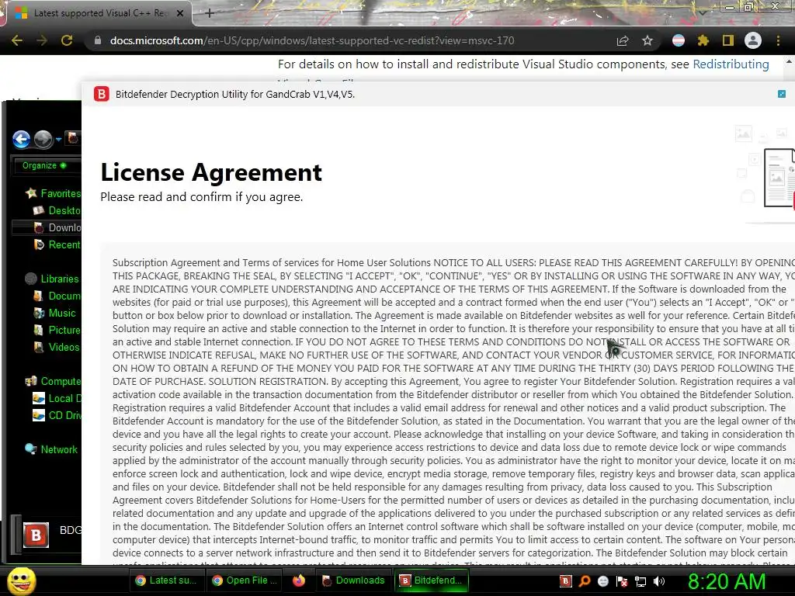Bookmark this page with the star icon
The image size is (795, 596).
647,40
